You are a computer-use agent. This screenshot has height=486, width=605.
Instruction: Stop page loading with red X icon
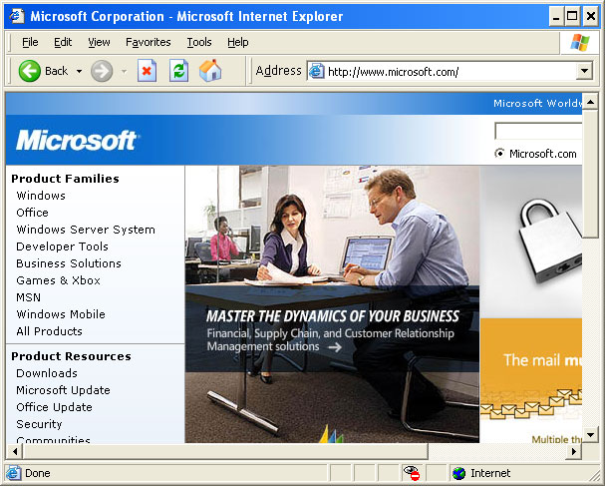[147, 71]
